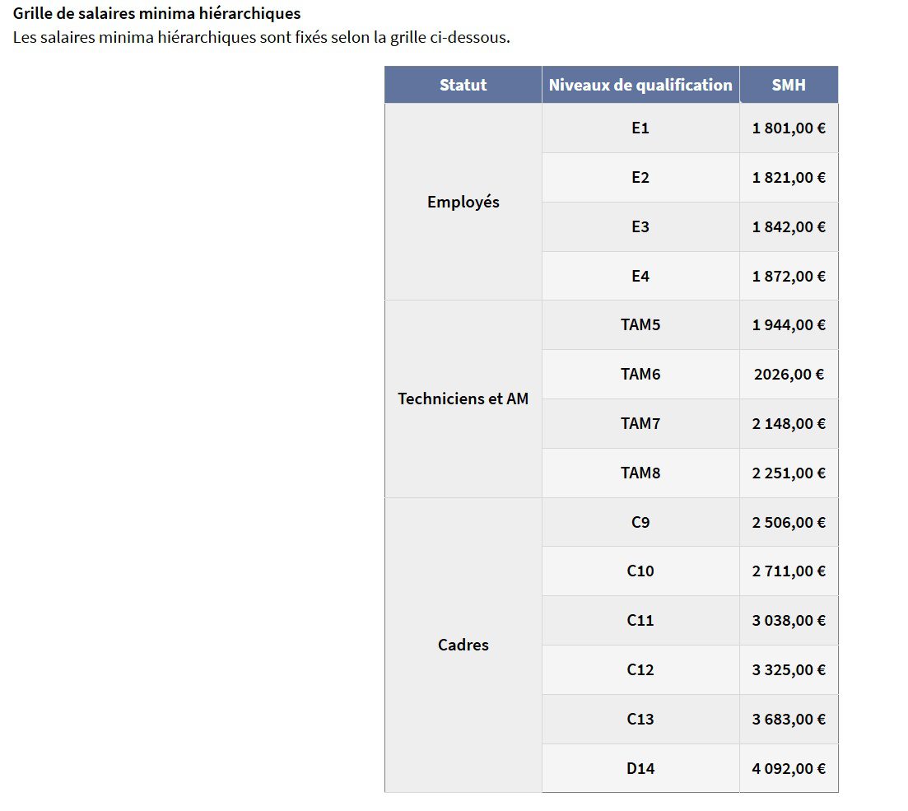The image size is (908, 811).
Task: Click the SMH column header
Action: pos(789,85)
